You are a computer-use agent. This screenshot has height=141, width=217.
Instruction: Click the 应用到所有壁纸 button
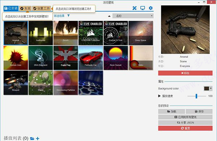tap(185, 117)
